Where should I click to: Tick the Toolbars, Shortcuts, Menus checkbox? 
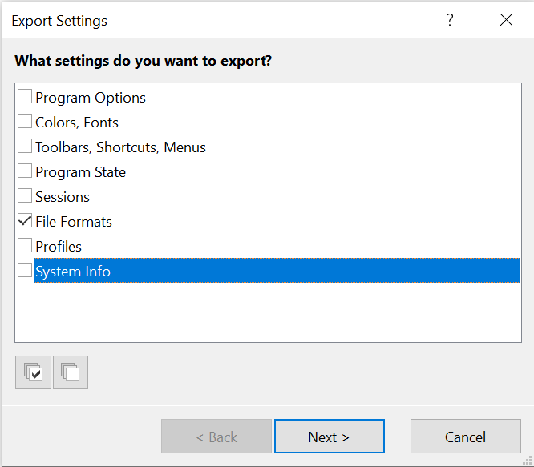(x=25, y=147)
